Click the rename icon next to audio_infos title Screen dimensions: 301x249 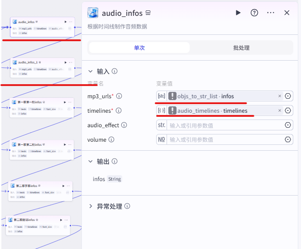coord(148,13)
